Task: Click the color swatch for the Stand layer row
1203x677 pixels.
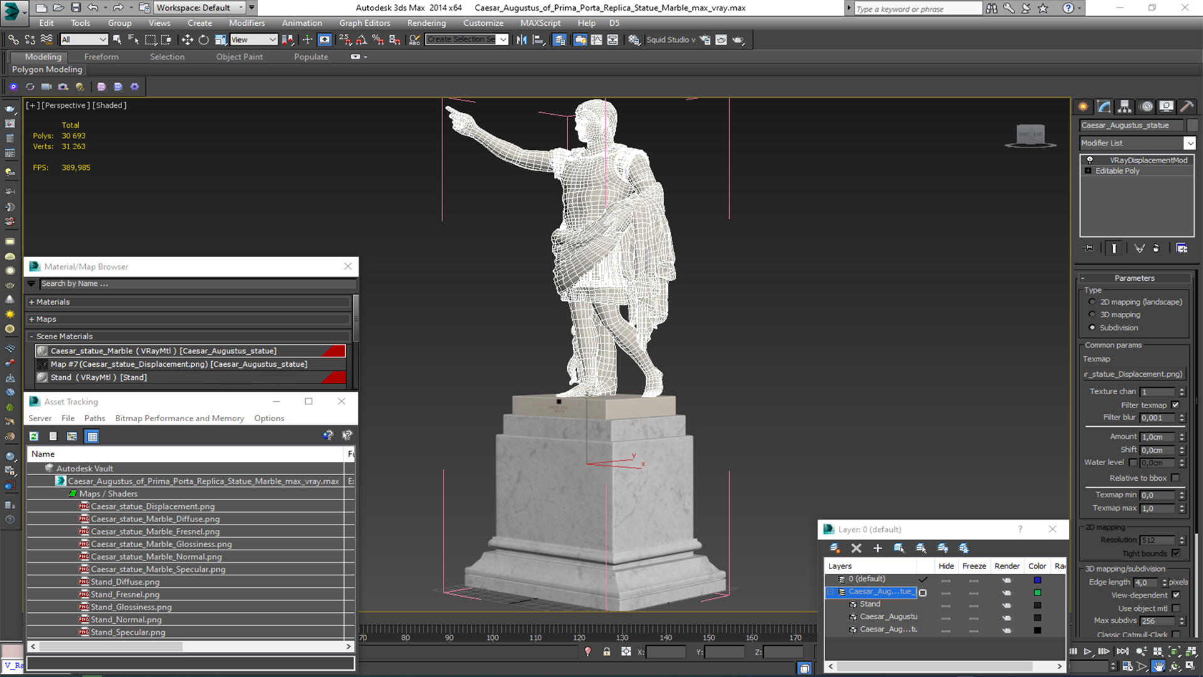Action: (1037, 605)
